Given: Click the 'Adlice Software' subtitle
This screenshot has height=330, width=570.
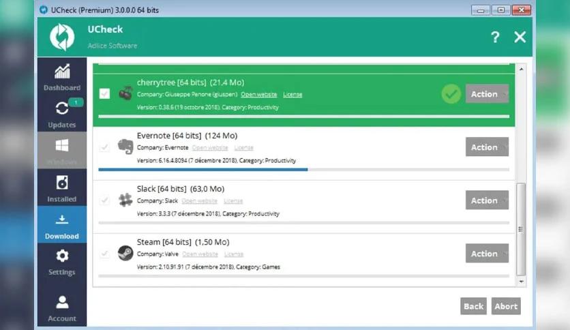Looking at the screenshot, I should pos(112,46).
